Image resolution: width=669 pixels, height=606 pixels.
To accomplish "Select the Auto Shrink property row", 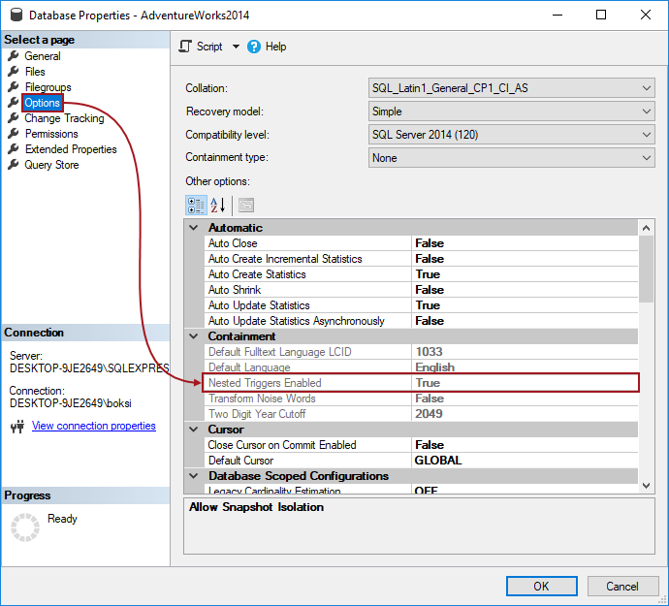I will click(422, 290).
